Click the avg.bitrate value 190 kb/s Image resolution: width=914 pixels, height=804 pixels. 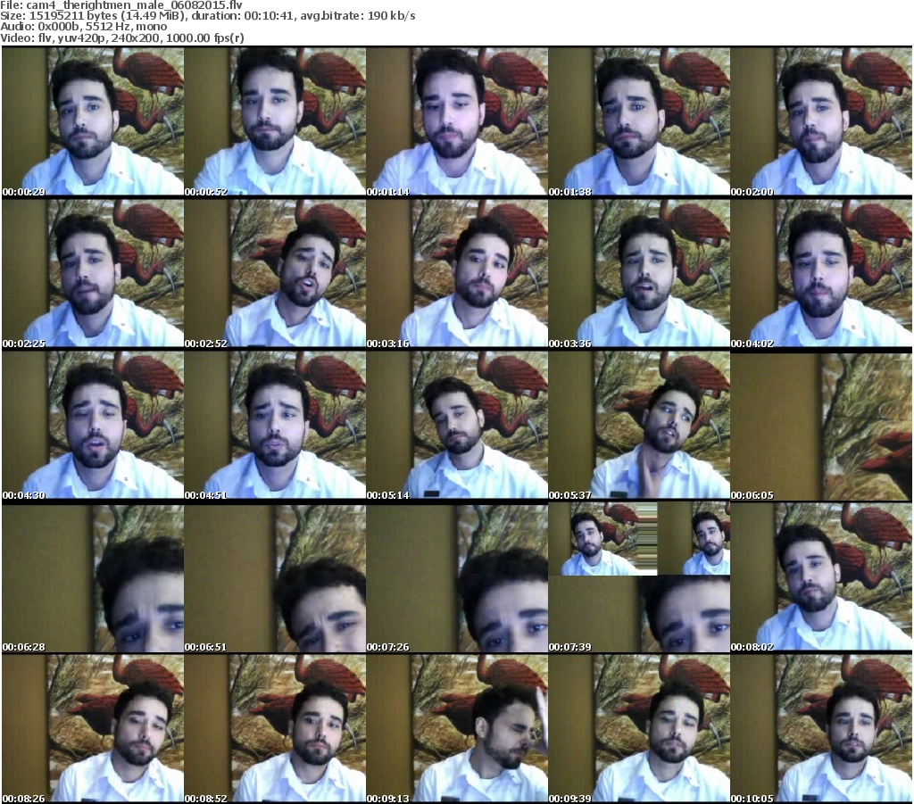point(391,16)
